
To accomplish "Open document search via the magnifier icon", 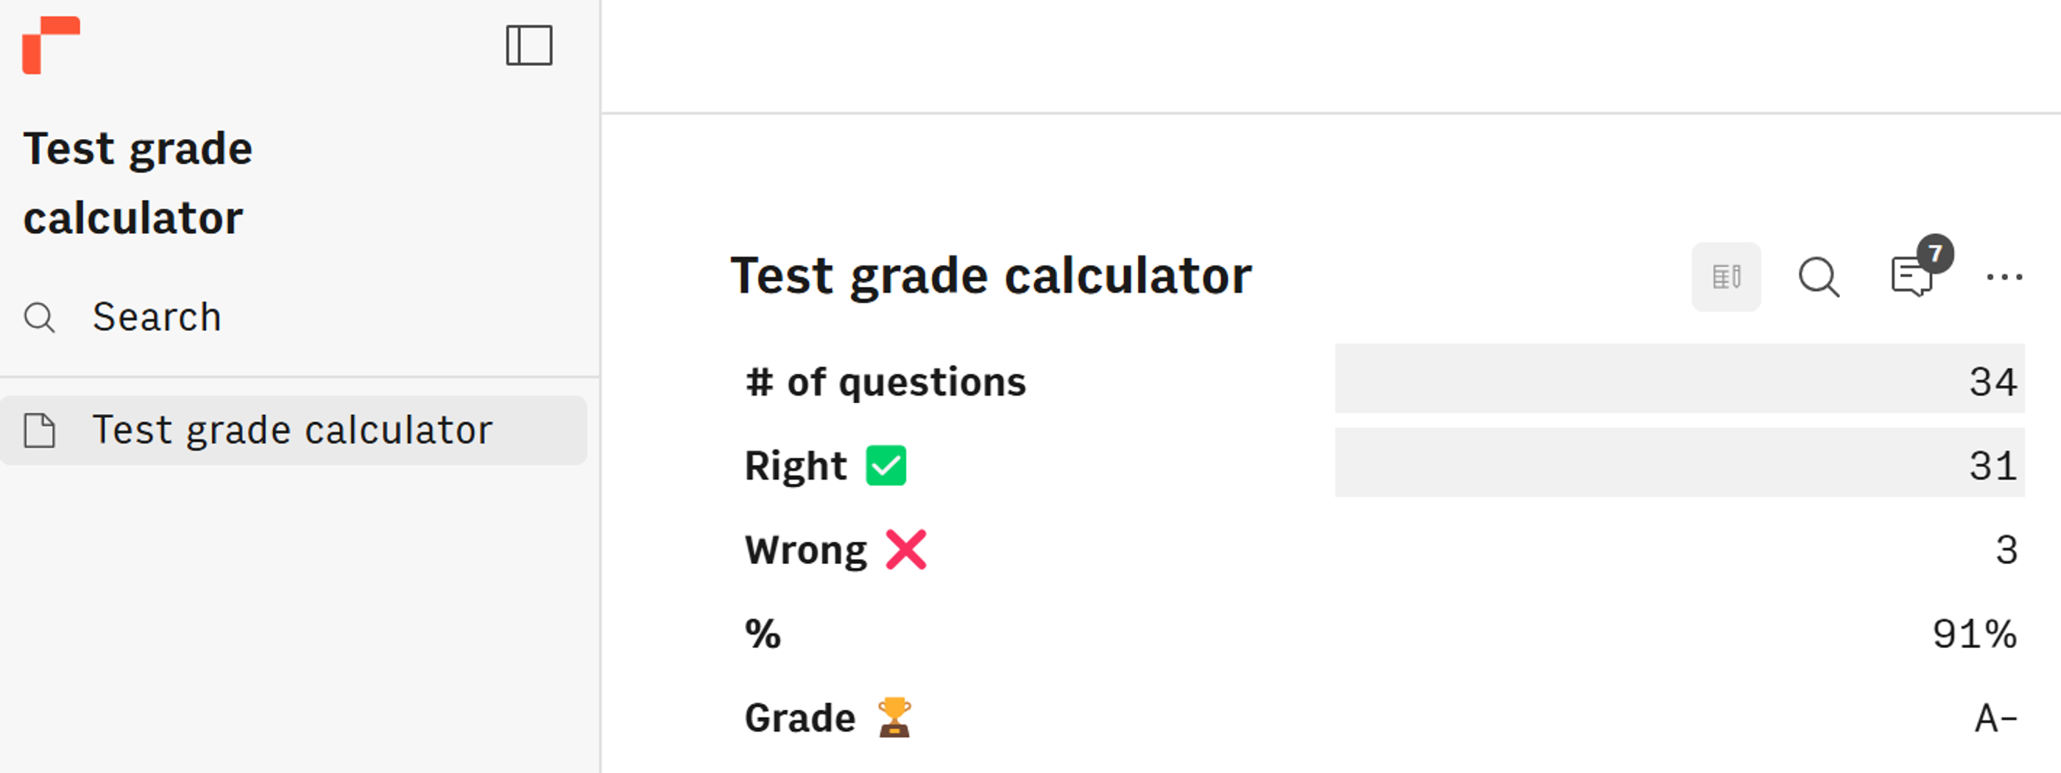I will [1819, 277].
